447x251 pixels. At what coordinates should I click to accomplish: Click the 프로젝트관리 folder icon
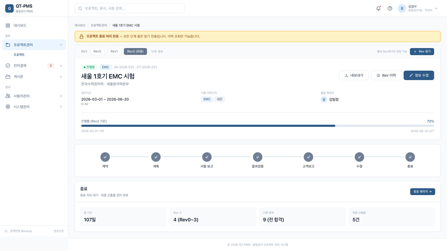click(x=8, y=45)
